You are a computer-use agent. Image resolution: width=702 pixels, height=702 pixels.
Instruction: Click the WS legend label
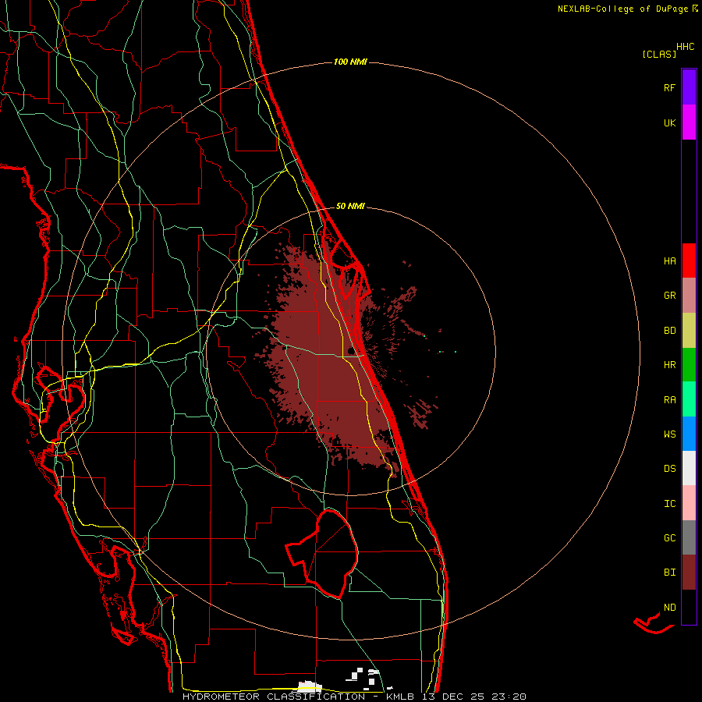tap(669, 434)
